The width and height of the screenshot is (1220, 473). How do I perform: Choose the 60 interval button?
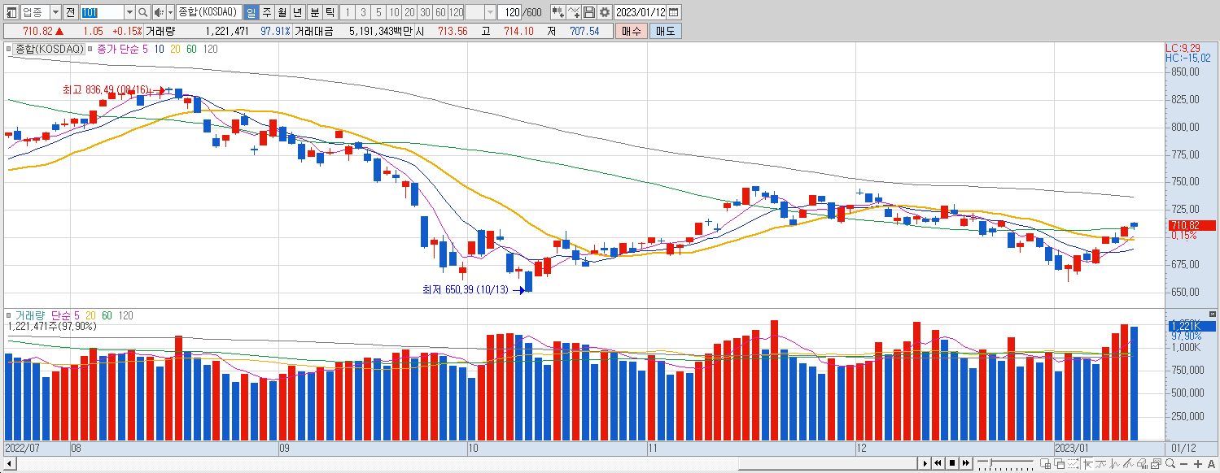pos(440,12)
